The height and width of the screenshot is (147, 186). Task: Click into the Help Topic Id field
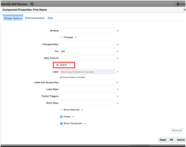coord(88,58)
